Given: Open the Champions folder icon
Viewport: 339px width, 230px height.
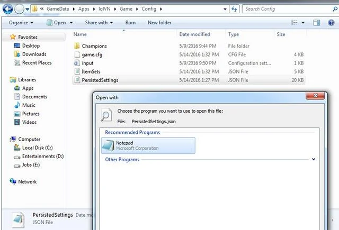Looking at the screenshot, I should coord(77,46).
